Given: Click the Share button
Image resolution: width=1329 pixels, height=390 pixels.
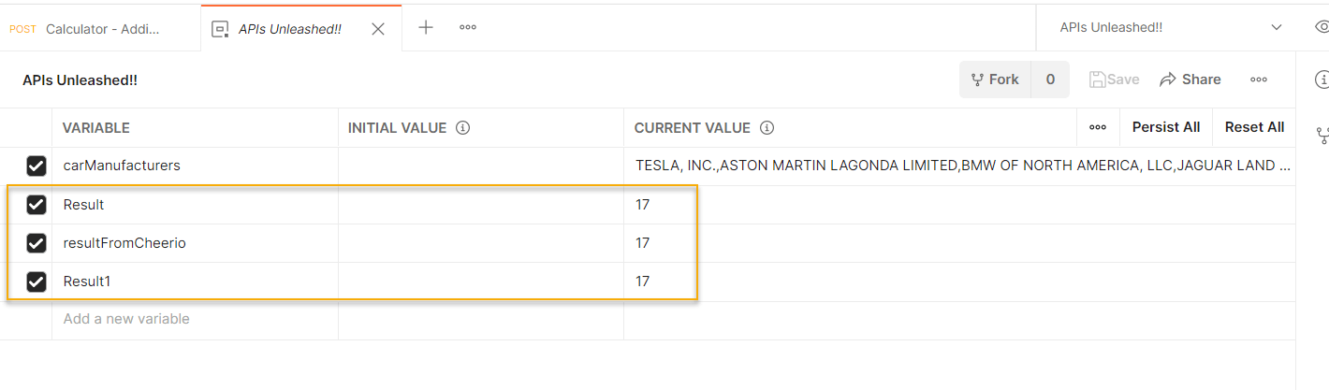Looking at the screenshot, I should click(1190, 80).
